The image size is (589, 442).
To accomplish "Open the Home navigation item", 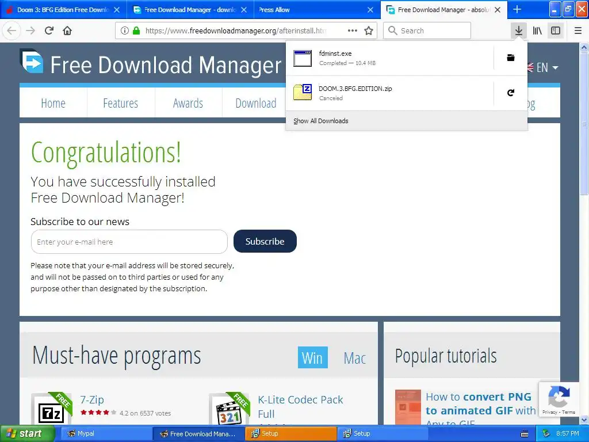I will 53,103.
